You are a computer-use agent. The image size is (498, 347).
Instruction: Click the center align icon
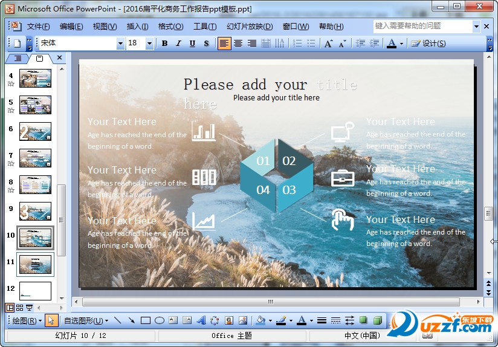click(238, 44)
